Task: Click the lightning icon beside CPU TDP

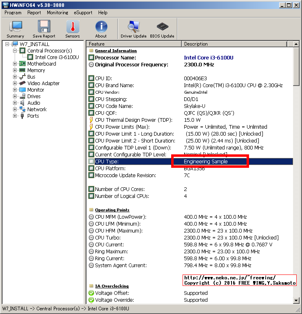Action: coord(91,120)
